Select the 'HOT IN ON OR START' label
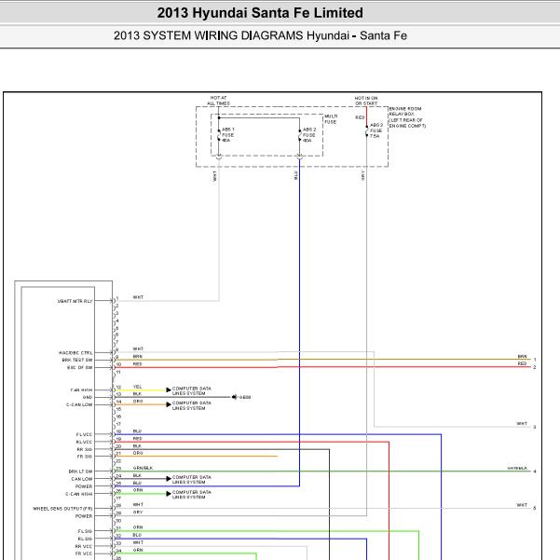The height and width of the screenshot is (560, 560). 366,101
